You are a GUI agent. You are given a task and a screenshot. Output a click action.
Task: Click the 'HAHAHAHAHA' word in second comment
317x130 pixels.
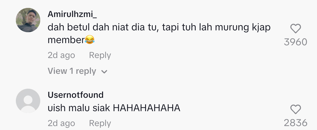tap(147, 108)
